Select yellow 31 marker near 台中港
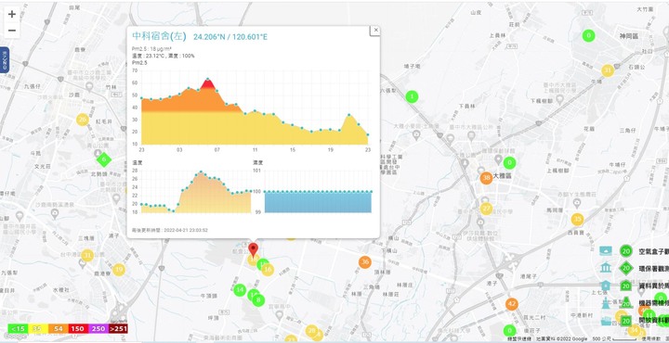The width and height of the screenshot is (669, 343). (x=87, y=255)
